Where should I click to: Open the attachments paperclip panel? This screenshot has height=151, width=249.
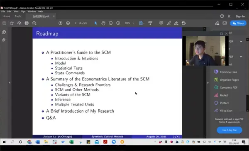(4, 40)
